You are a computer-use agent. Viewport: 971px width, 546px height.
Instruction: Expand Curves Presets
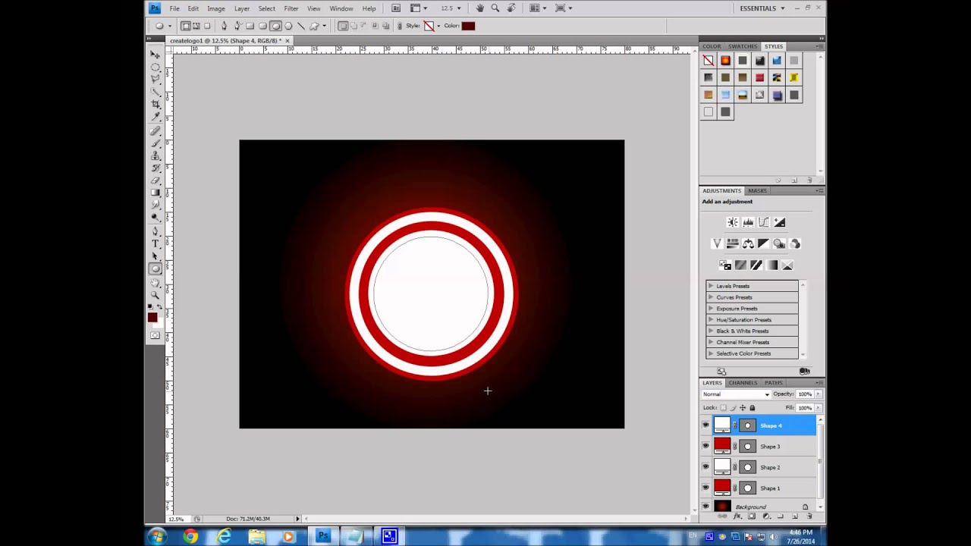click(710, 297)
